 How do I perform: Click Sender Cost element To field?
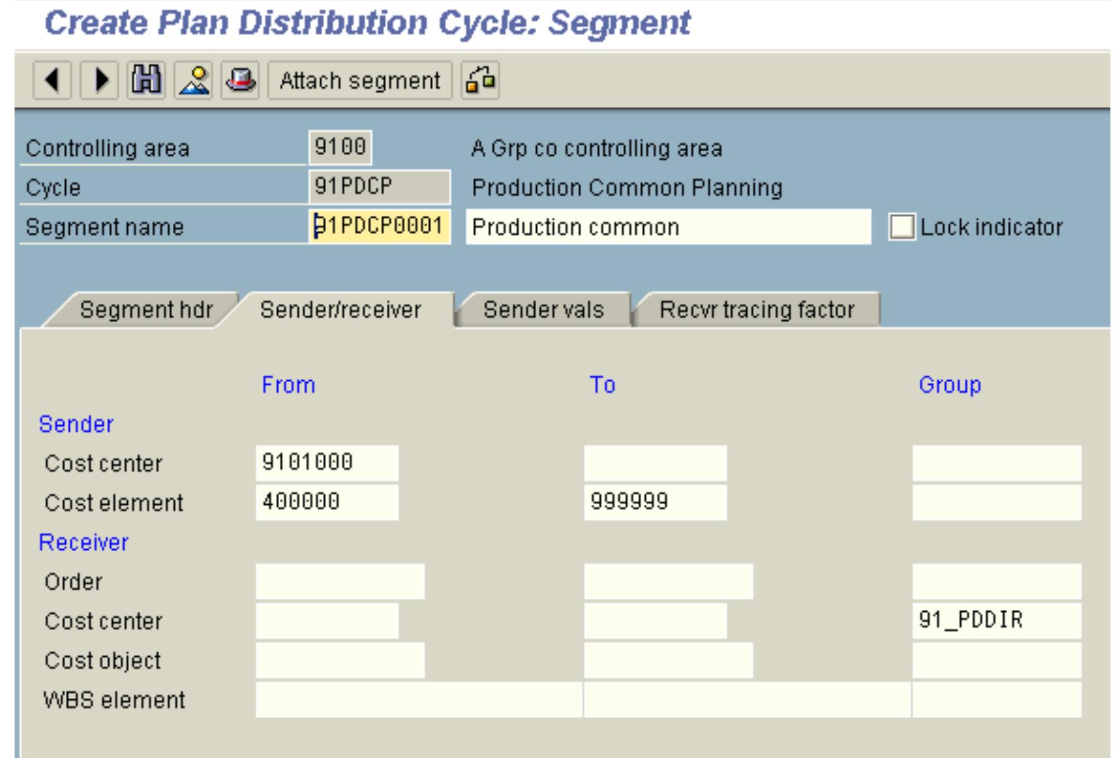[x=655, y=502]
